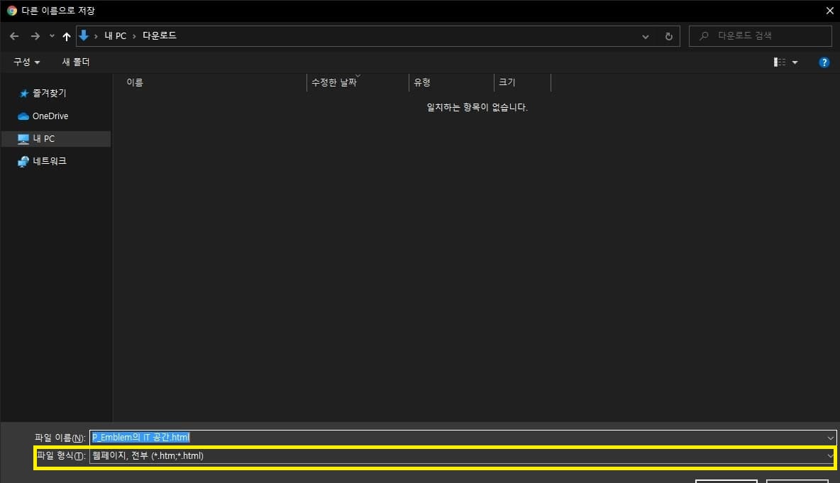The width and height of the screenshot is (840, 483).
Task: Click the search magnifier icon
Action: [703, 35]
